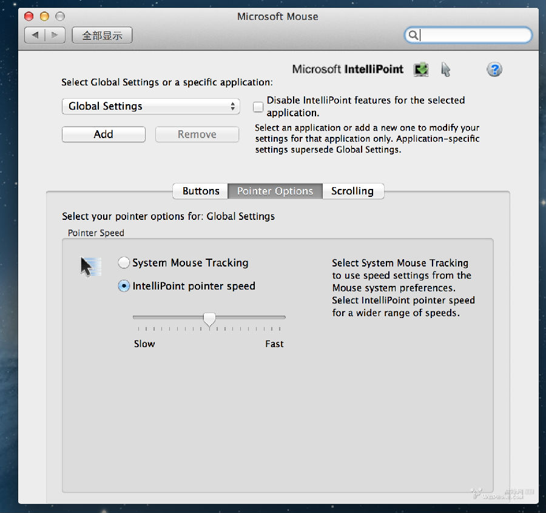The width and height of the screenshot is (546, 513).
Task: Open help with the blue question mark
Action: 494,70
